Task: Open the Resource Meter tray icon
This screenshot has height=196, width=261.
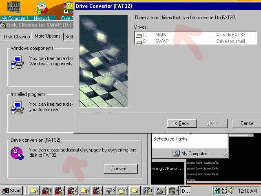Action: (217, 191)
